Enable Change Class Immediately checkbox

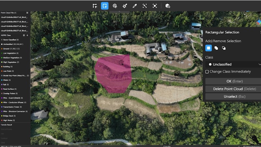pyautogui.click(x=207, y=72)
